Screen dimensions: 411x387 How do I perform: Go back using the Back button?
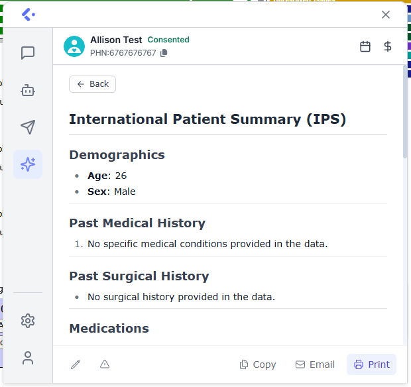pos(92,84)
